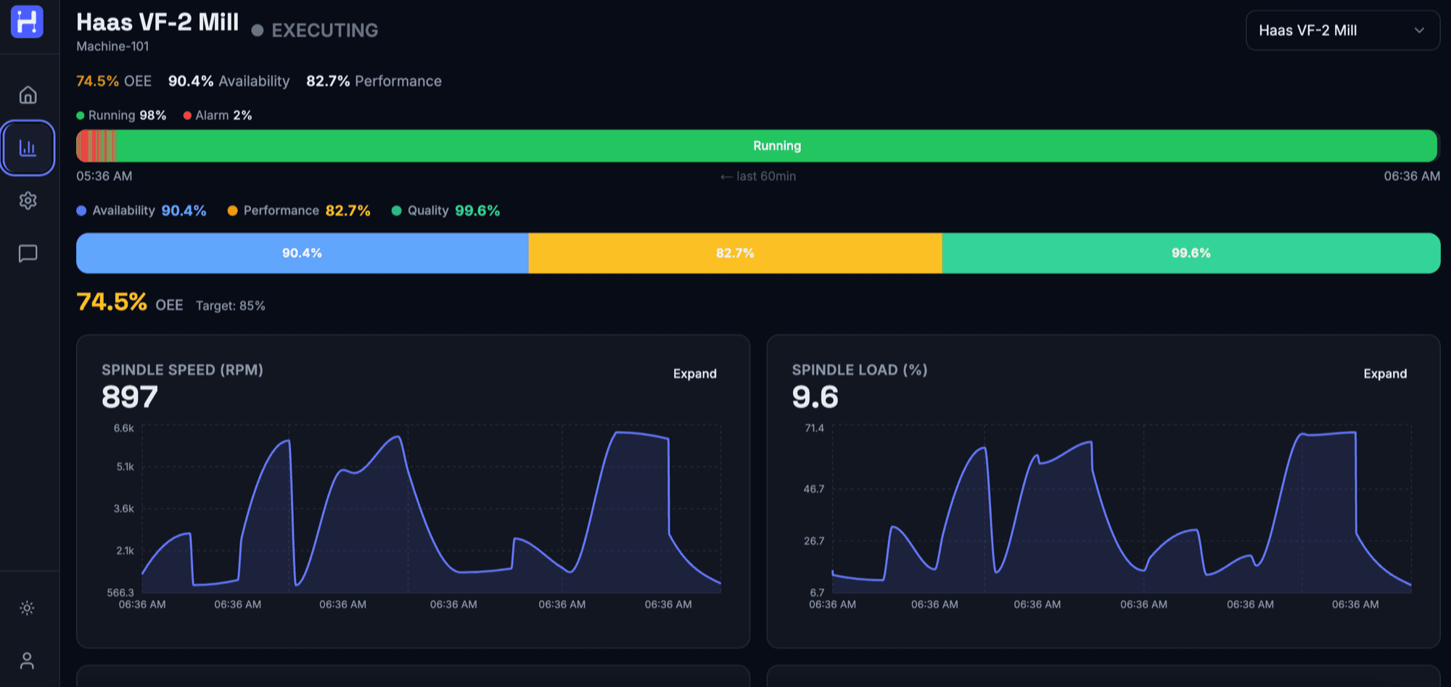Viewport: 1451px width, 687px height.
Task: Click the spindle load chart area
Action: (1122, 509)
